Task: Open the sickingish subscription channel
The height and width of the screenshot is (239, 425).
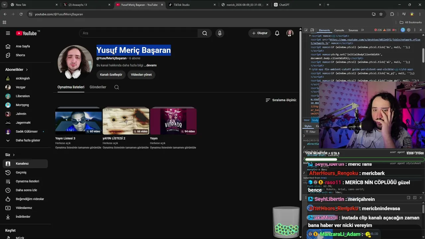Action: 25,78
